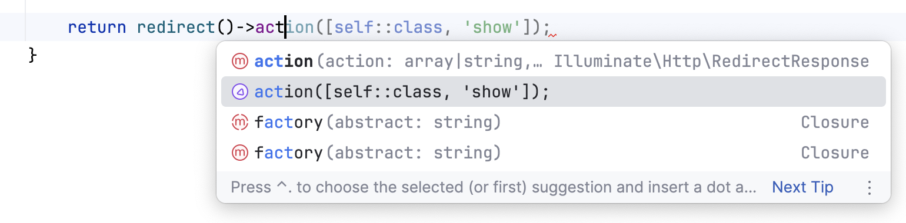The width and height of the screenshot is (906, 223).
Task: Open the three-dot options menu in completion popup
Action: [870, 188]
